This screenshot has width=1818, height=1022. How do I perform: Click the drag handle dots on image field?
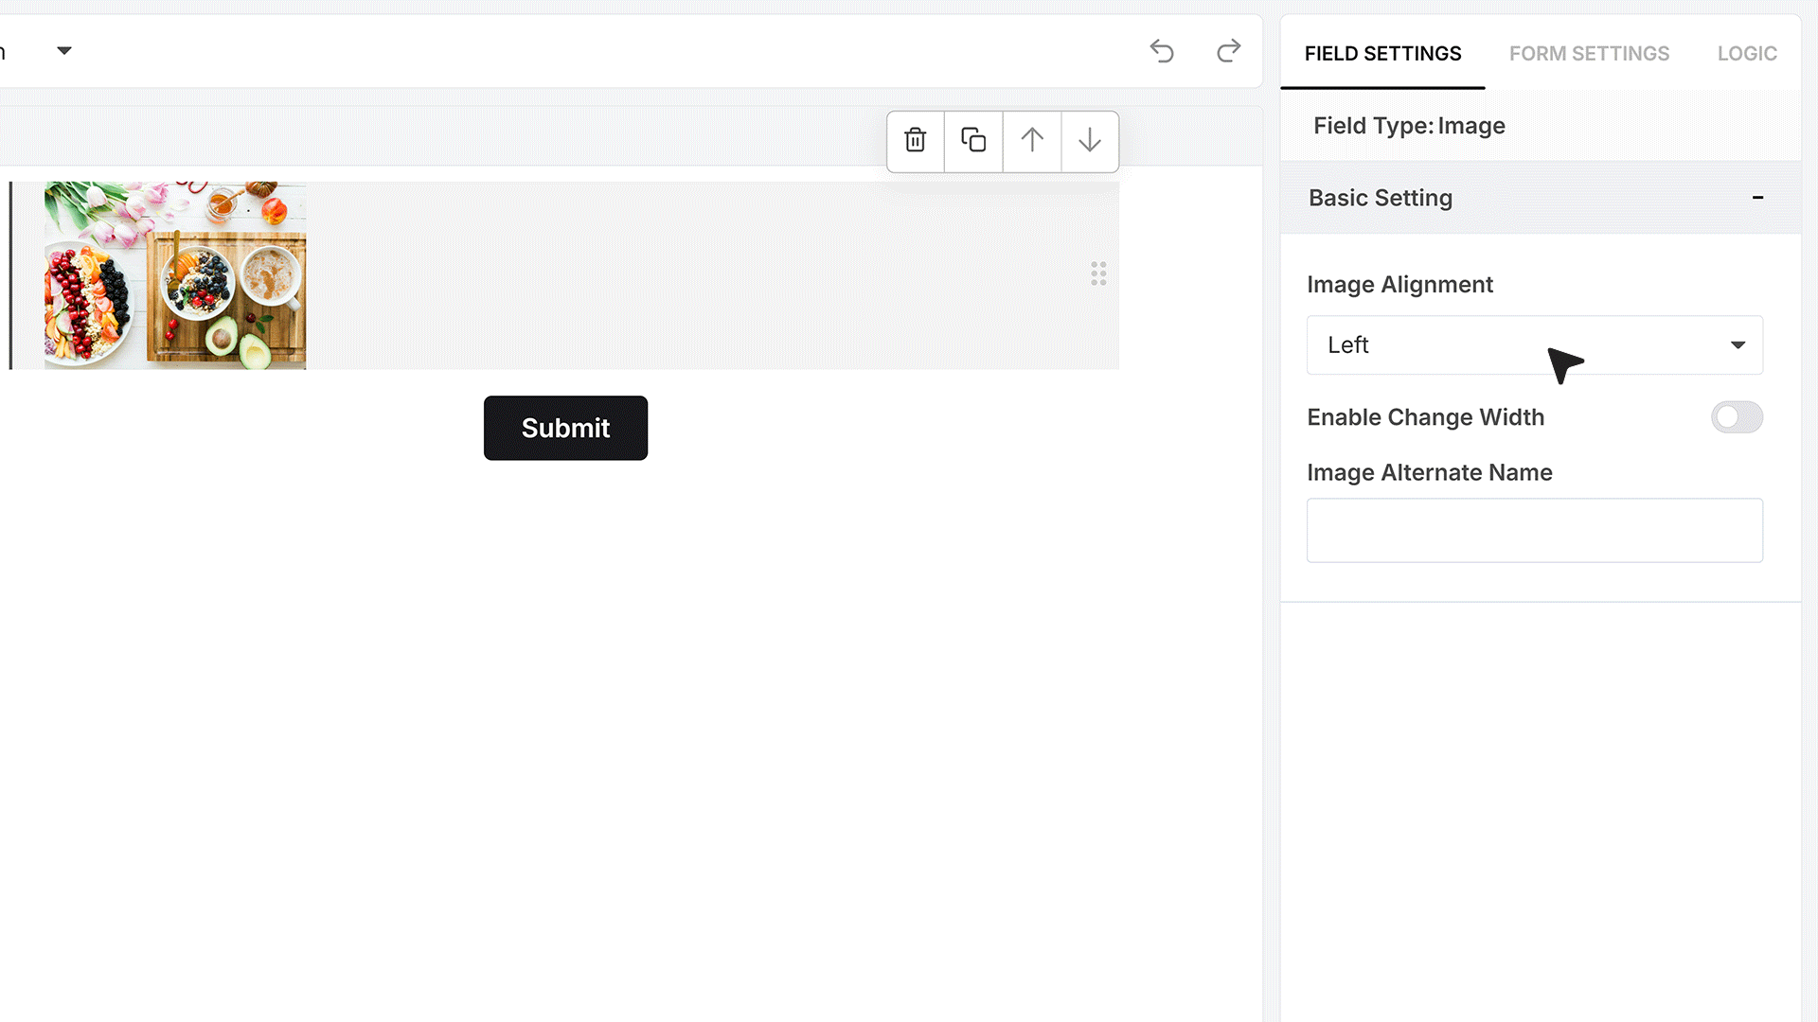[x=1098, y=274]
